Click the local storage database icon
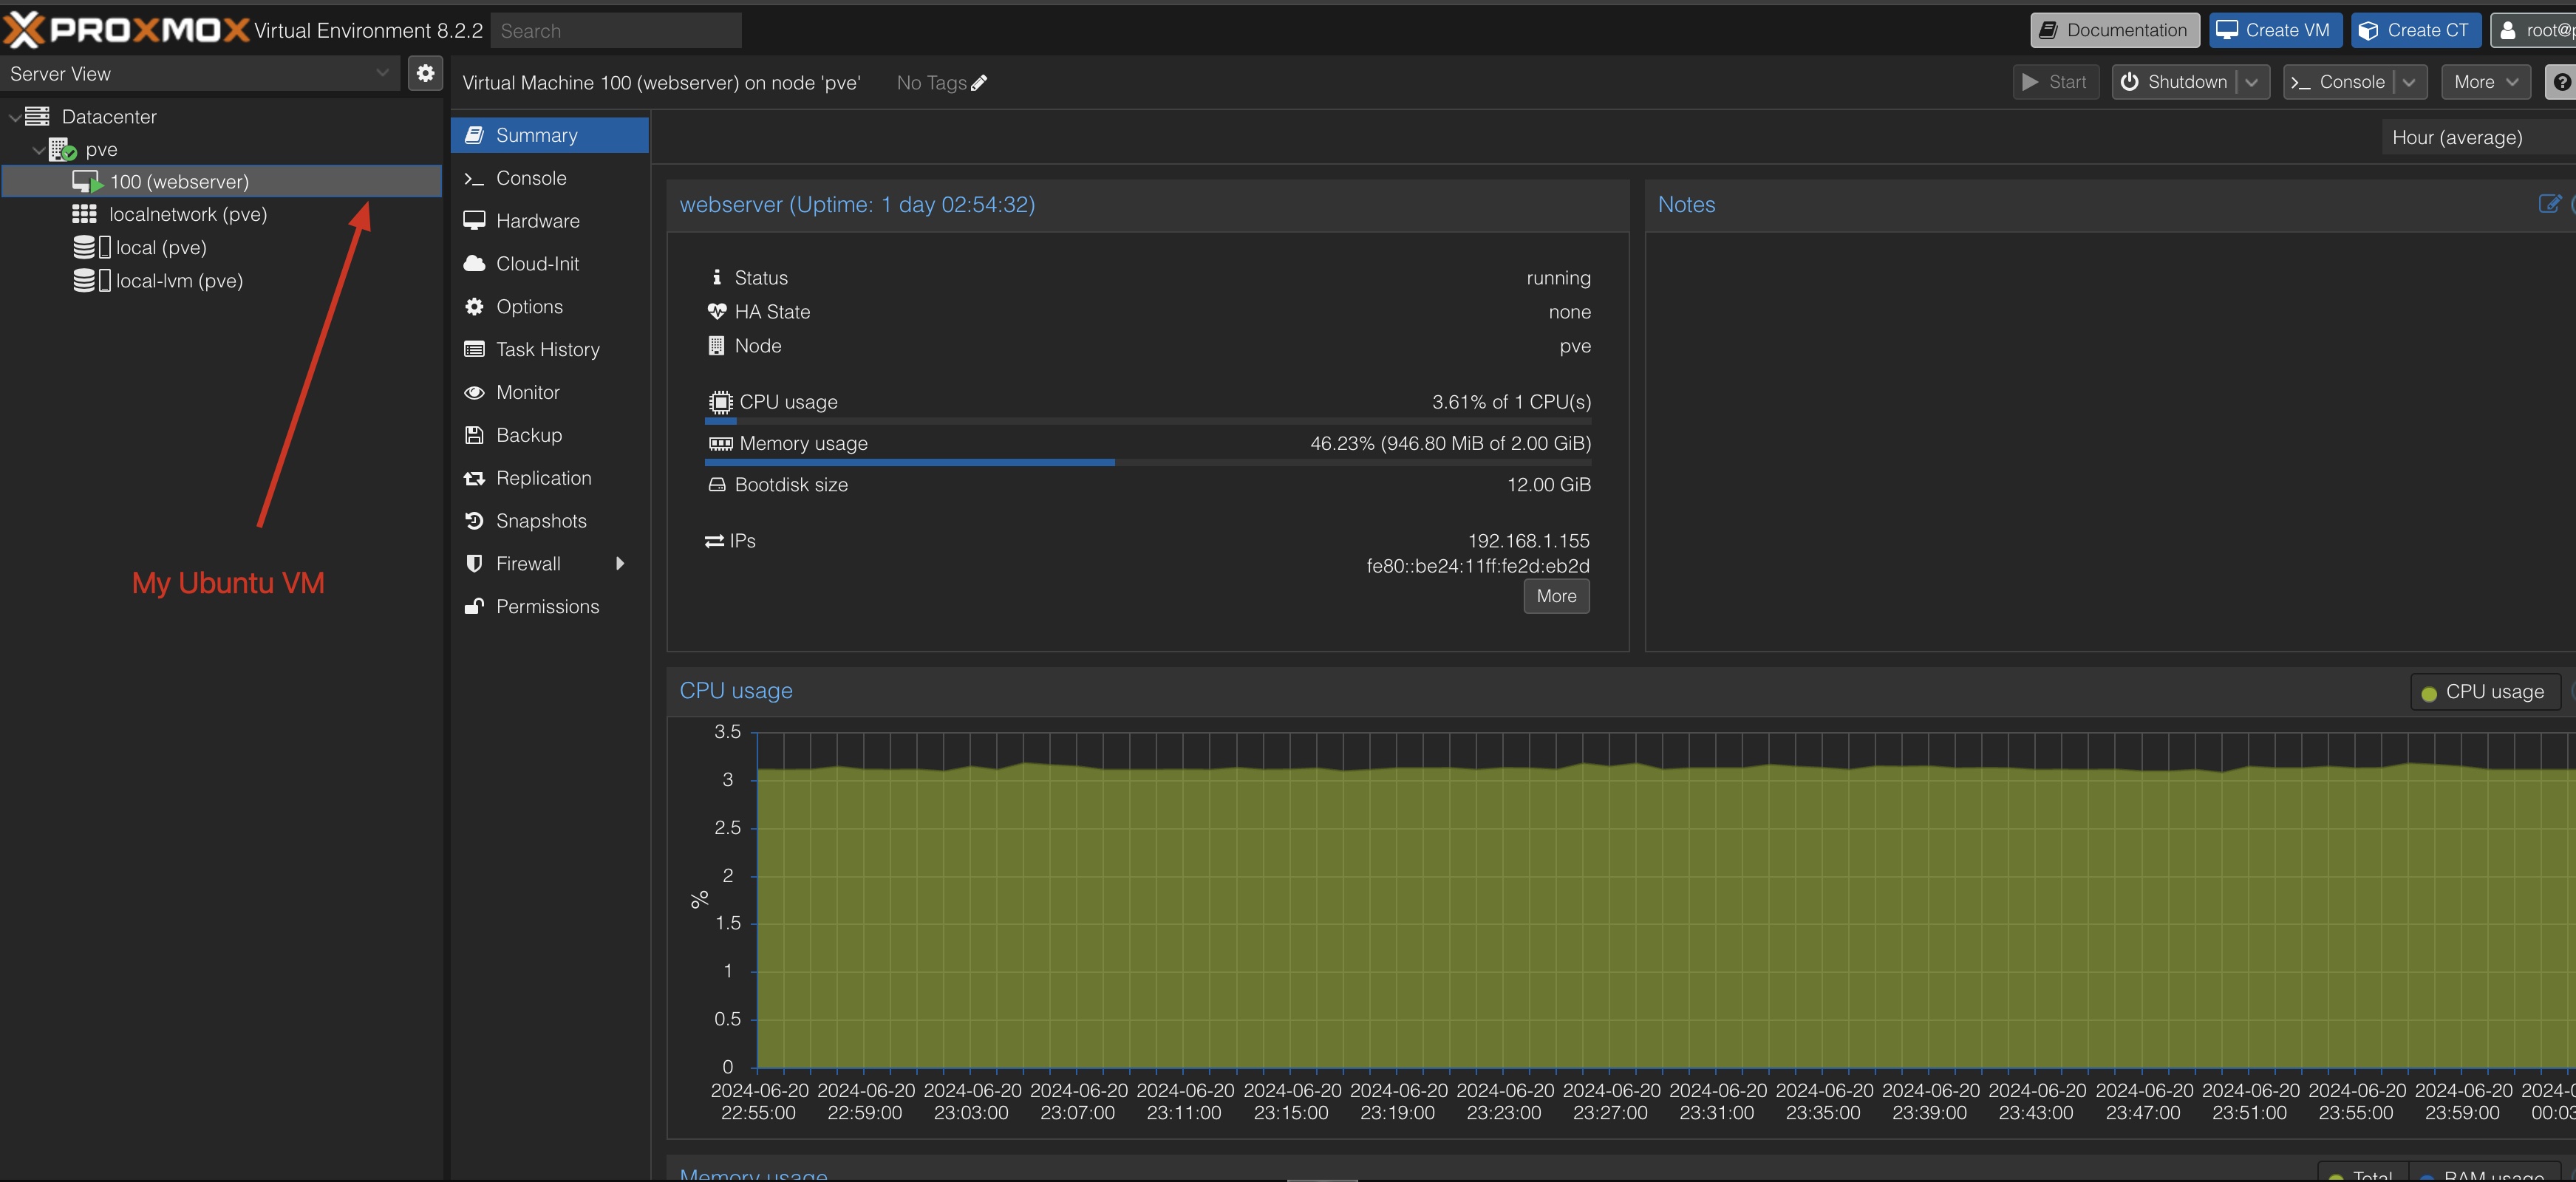Image resolution: width=2576 pixels, height=1182 pixels. pos(84,247)
